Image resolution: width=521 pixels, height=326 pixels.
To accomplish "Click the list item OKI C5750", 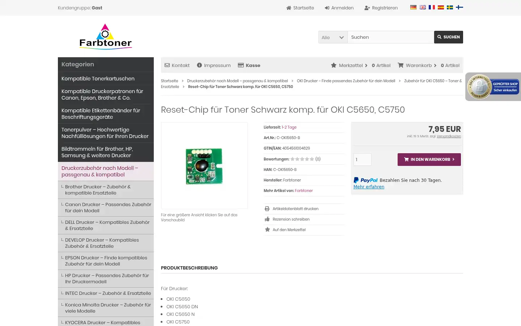I will [x=178, y=322].
